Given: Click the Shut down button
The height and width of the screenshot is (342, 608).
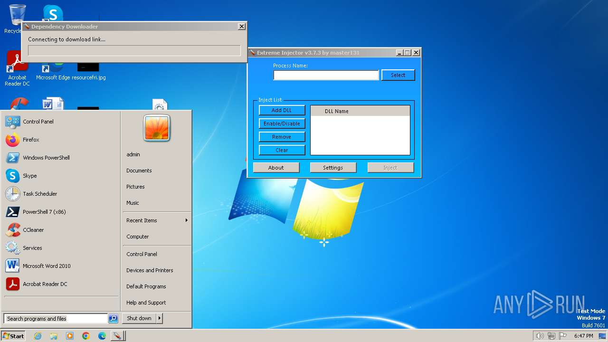Looking at the screenshot, I should pyautogui.click(x=139, y=318).
